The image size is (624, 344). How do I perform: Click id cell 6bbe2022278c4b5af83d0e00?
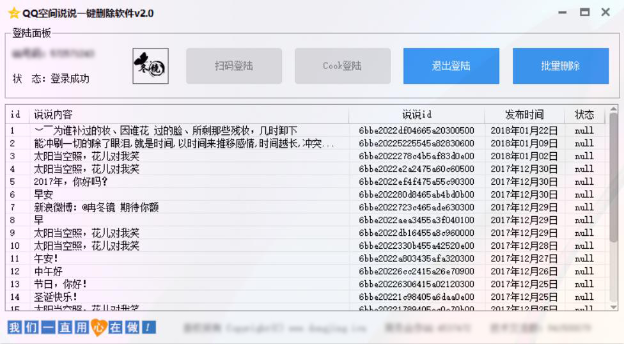click(416, 156)
